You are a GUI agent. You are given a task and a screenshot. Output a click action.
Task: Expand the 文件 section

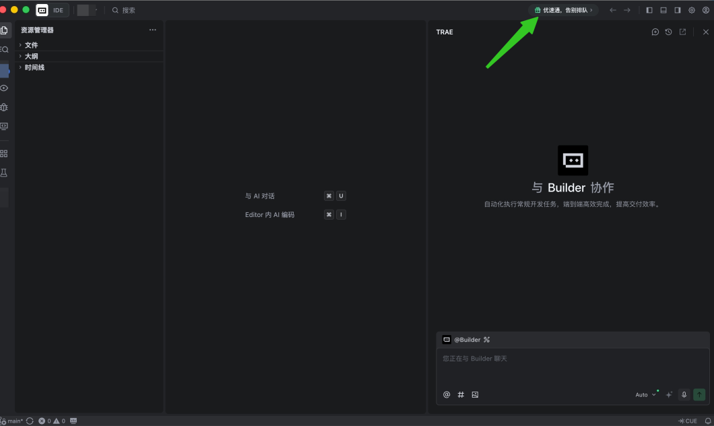[x=89, y=45]
